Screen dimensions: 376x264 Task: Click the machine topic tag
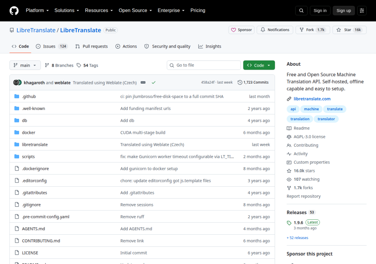311,109
